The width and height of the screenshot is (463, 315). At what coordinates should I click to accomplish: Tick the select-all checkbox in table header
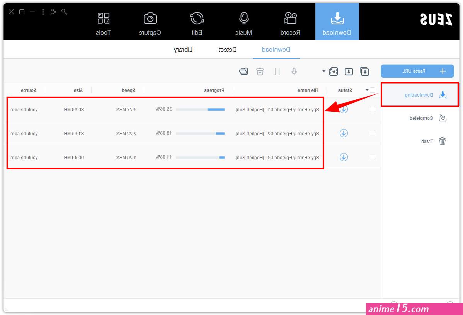[x=373, y=90]
